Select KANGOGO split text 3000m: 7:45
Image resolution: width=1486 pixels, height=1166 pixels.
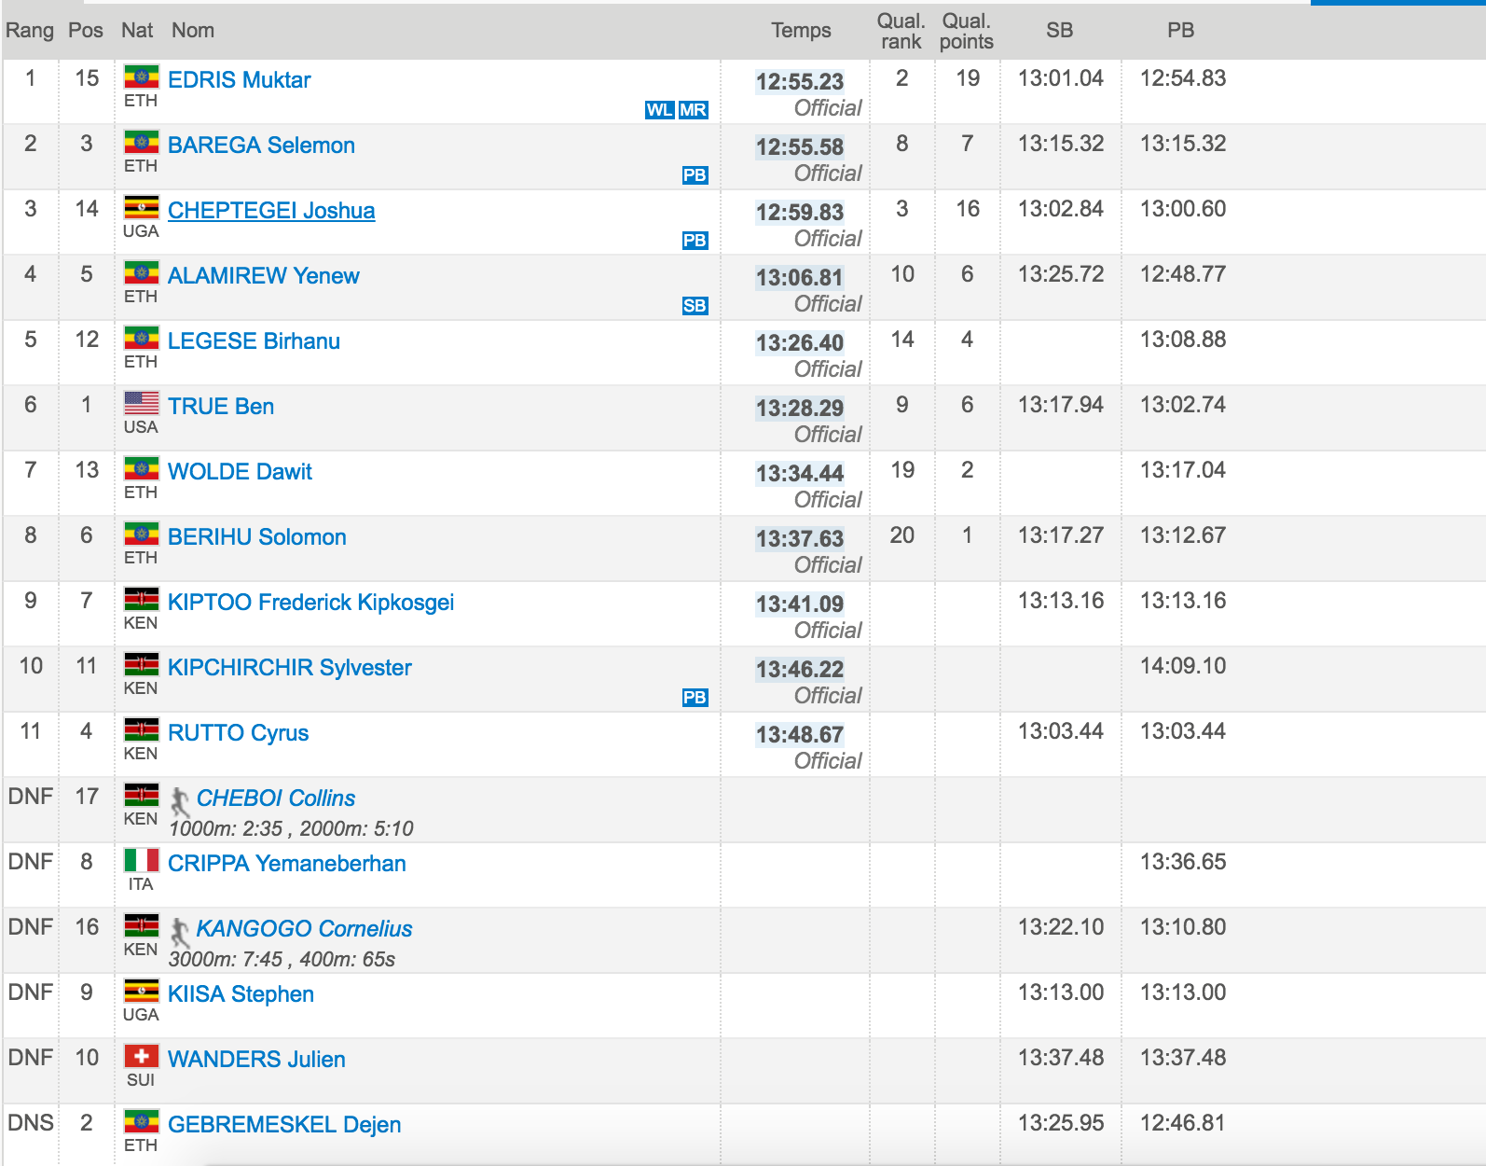click(226, 959)
